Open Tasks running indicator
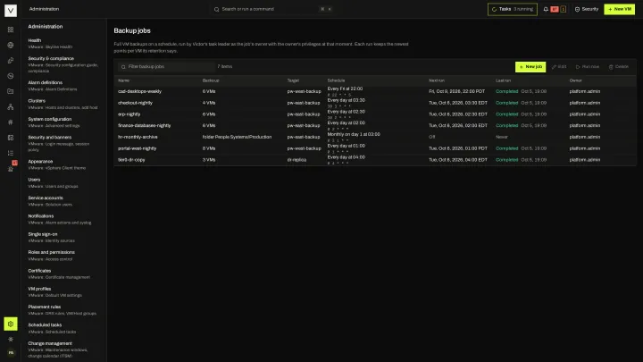643x362 pixels. point(513,9)
